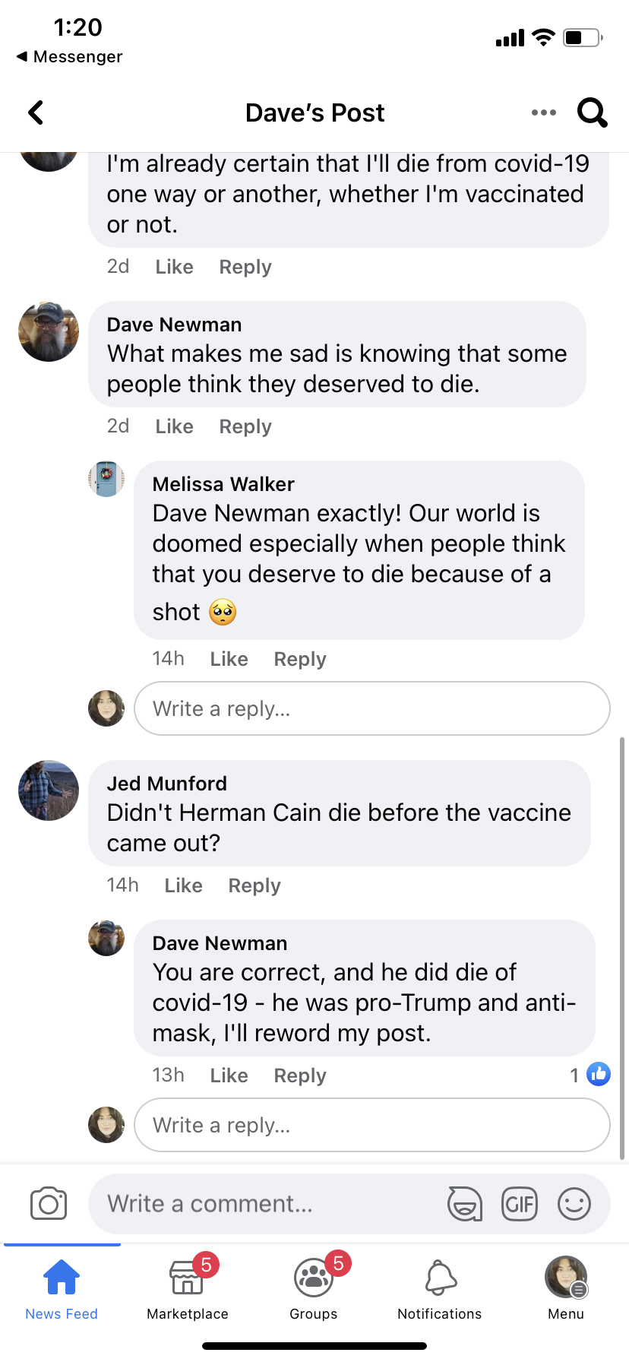Tap the search magnifier icon
The image size is (629, 1362).
pyautogui.click(x=592, y=112)
